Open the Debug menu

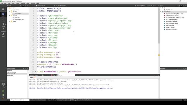pos(18,3)
